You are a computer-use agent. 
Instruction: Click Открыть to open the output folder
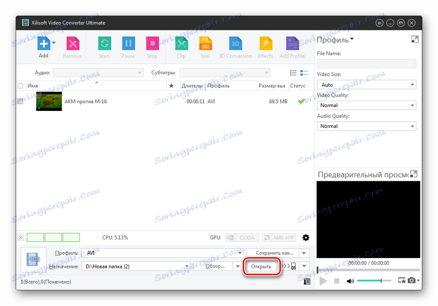tap(261, 265)
